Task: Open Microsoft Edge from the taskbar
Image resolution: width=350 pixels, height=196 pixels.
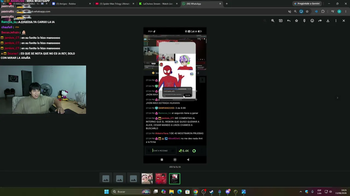Action: (x=179, y=192)
